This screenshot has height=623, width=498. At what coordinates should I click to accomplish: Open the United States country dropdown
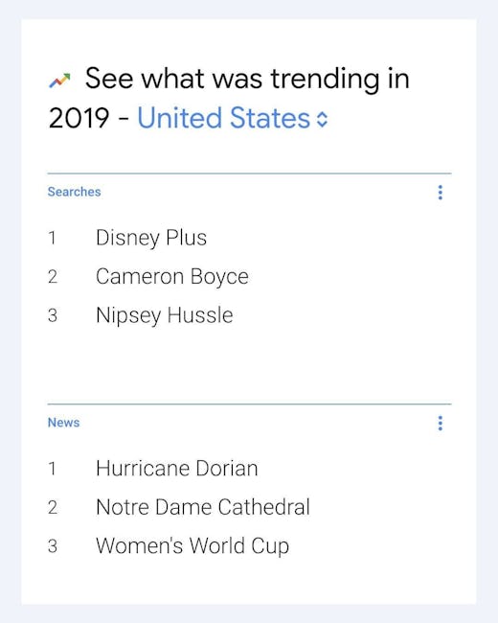pos(233,119)
